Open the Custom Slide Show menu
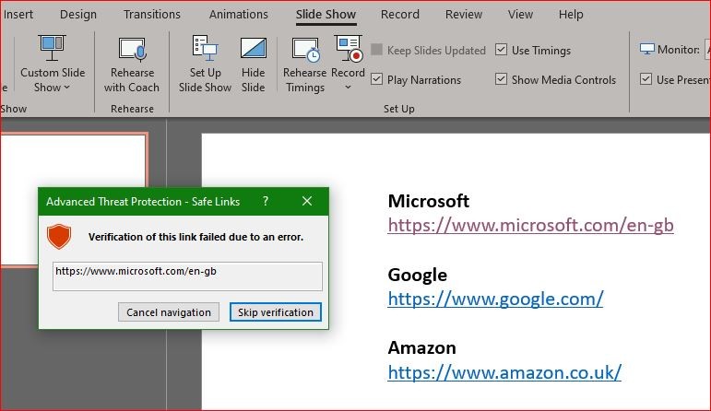The image size is (711, 411). pos(53,64)
